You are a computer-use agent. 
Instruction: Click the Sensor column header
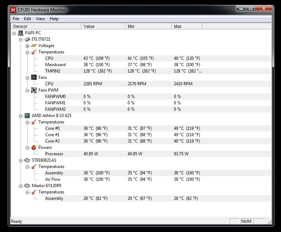pyautogui.click(x=46, y=26)
